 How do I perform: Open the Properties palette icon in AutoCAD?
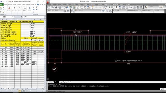[120, 7]
